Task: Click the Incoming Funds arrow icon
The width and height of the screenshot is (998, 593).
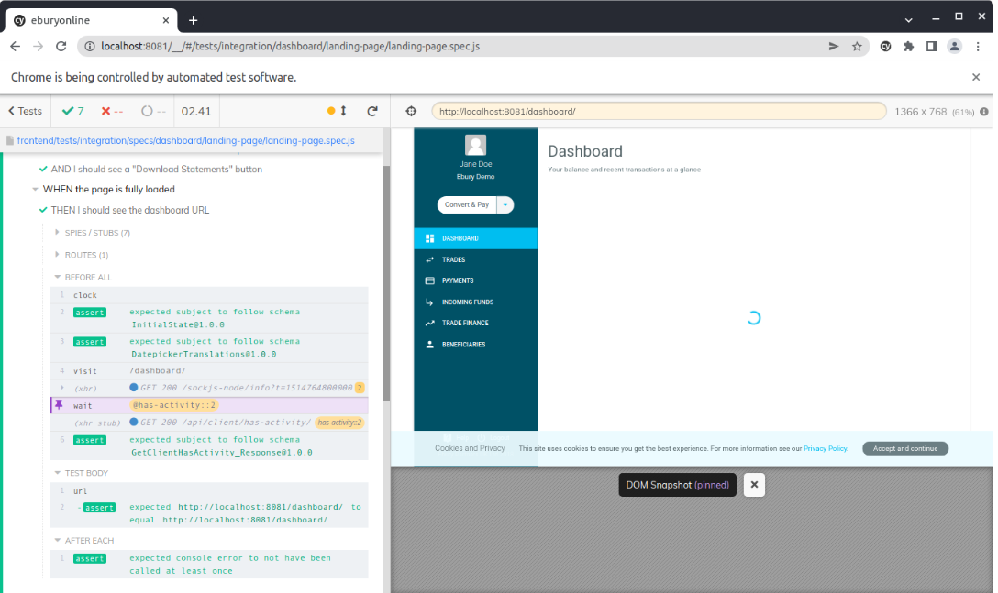Action: coord(429,302)
